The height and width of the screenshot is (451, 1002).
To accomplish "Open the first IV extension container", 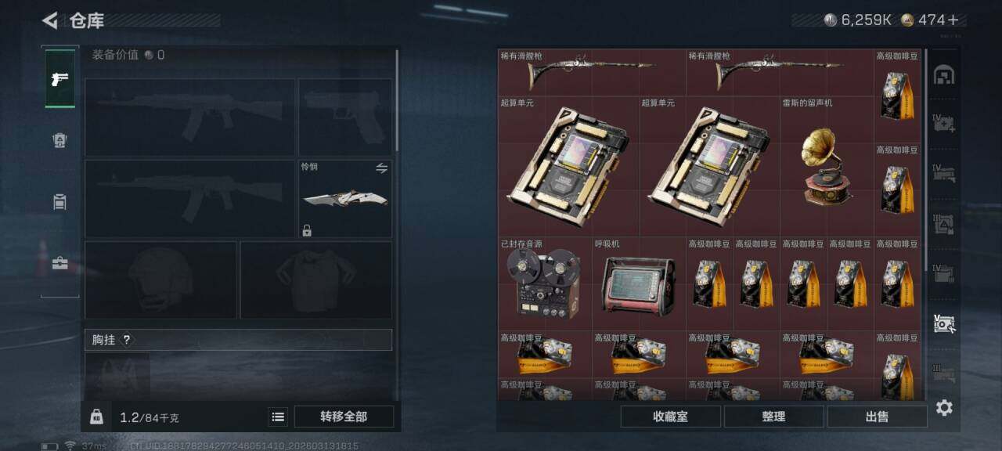I will click(x=944, y=123).
